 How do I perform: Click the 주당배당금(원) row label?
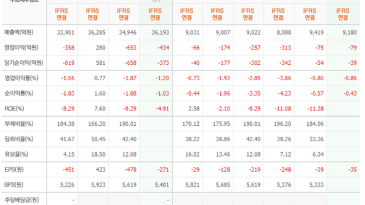pyautogui.click(x=22, y=200)
